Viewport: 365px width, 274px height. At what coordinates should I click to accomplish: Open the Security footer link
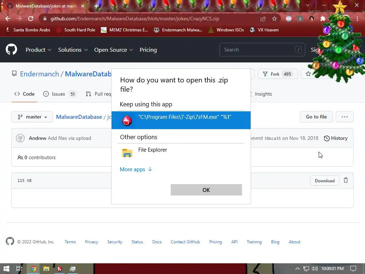115,242
